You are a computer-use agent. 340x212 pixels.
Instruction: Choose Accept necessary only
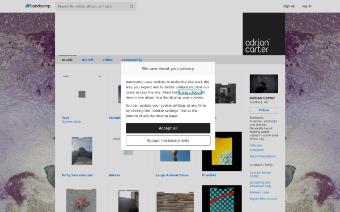[x=168, y=140]
